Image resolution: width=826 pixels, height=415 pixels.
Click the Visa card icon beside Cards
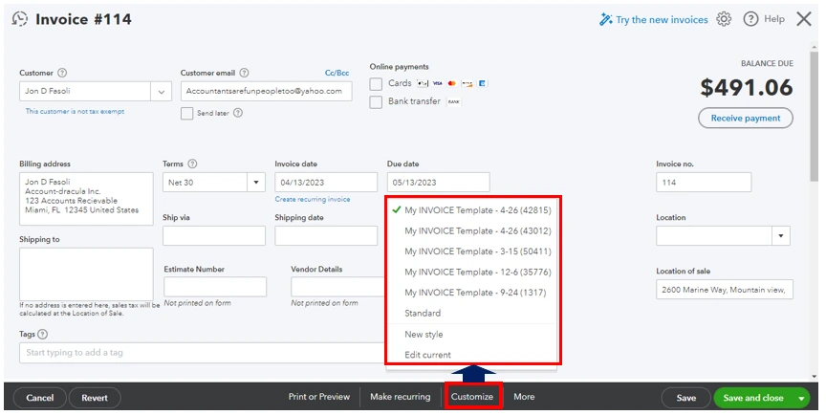click(437, 83)
